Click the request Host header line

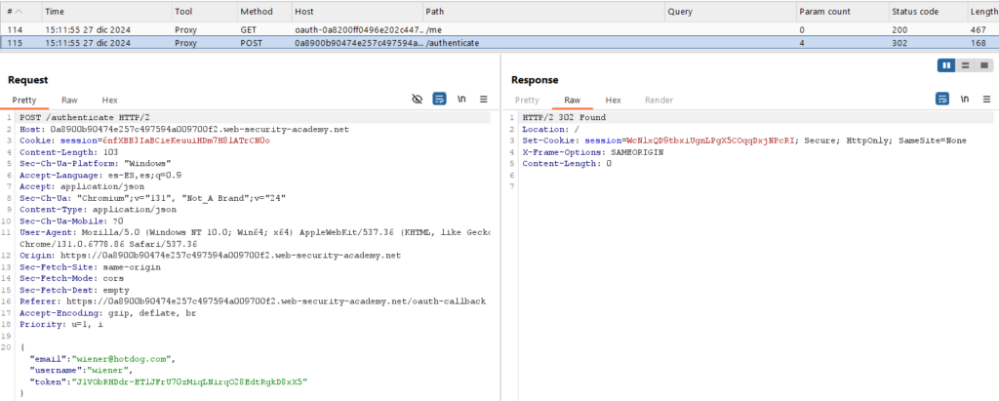point(184,130)
